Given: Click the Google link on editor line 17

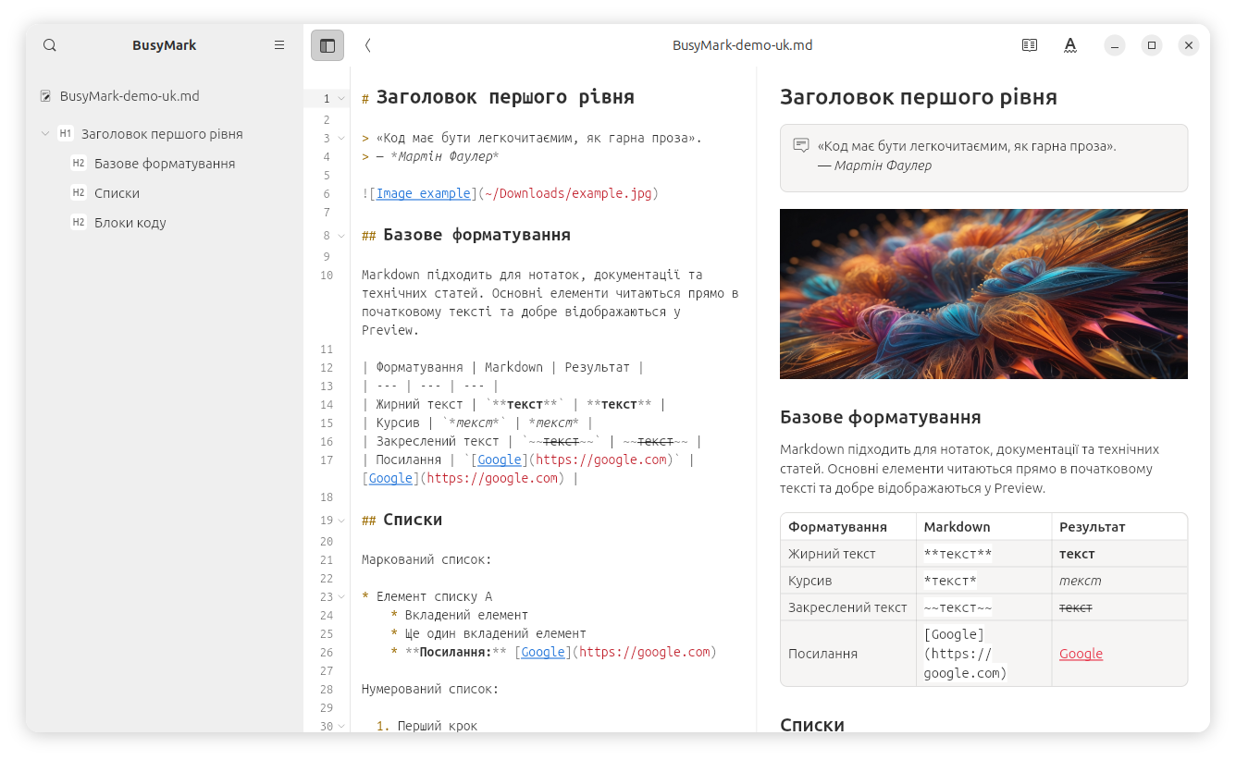Looking at the screenshot, I should pos(500,460).
